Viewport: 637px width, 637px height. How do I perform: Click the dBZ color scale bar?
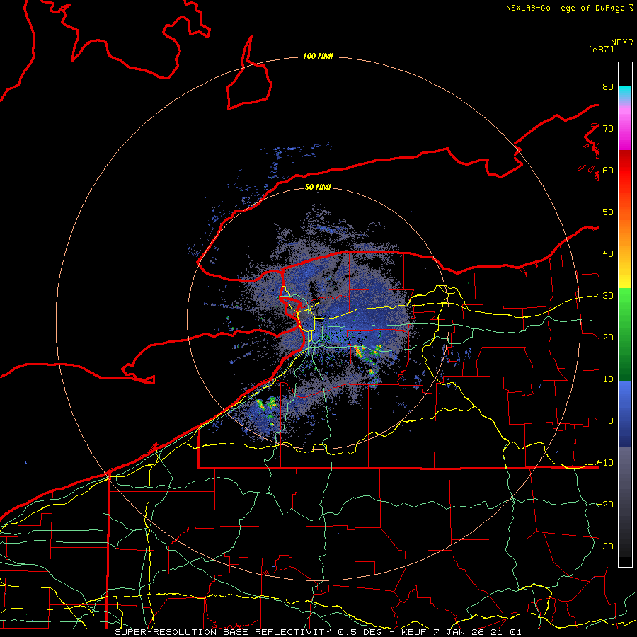[x=625, y=314]
